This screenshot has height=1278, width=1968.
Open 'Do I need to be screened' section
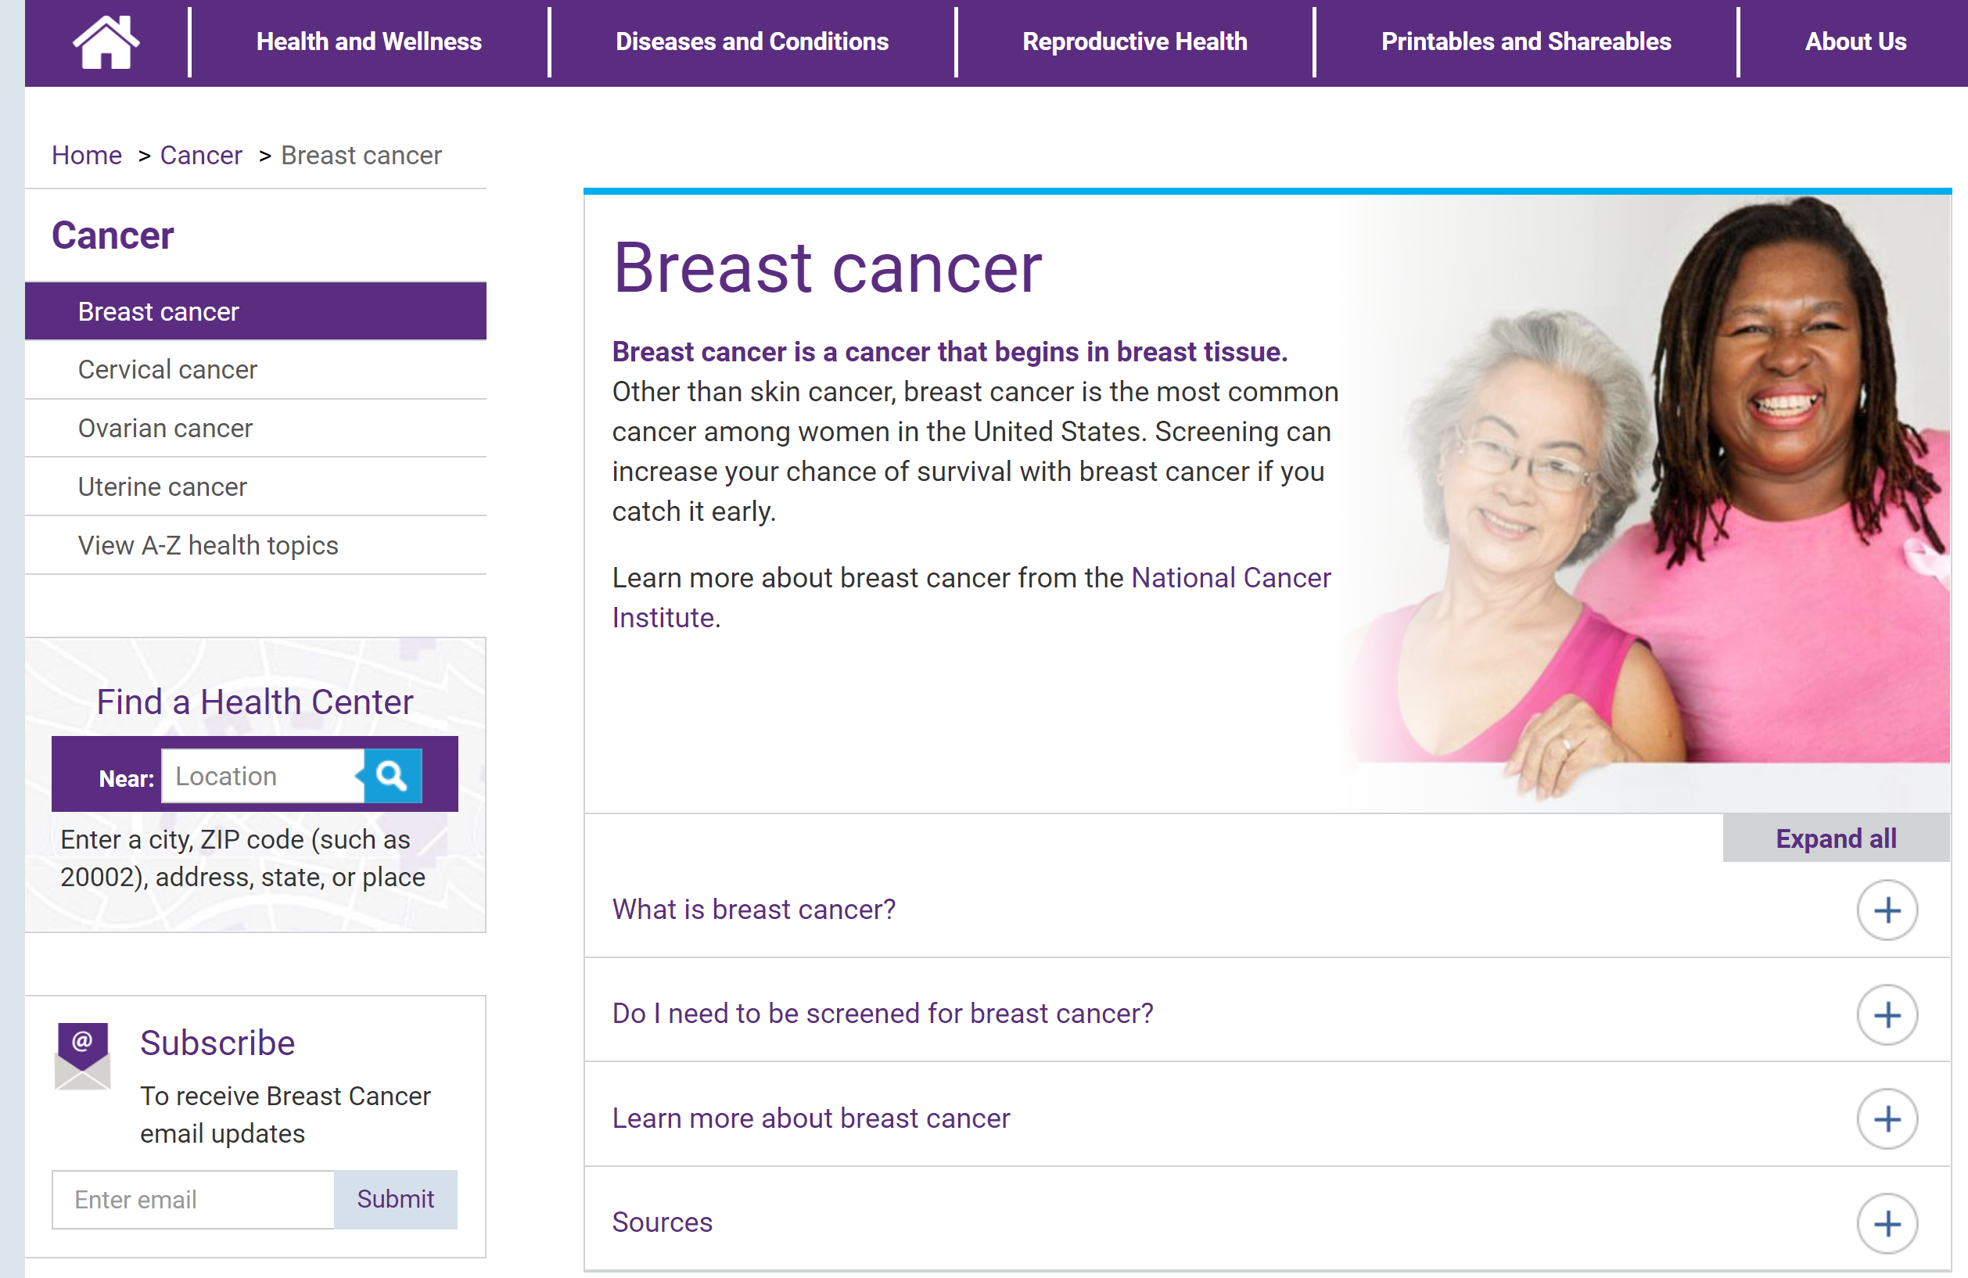(x=882, y=1014)
